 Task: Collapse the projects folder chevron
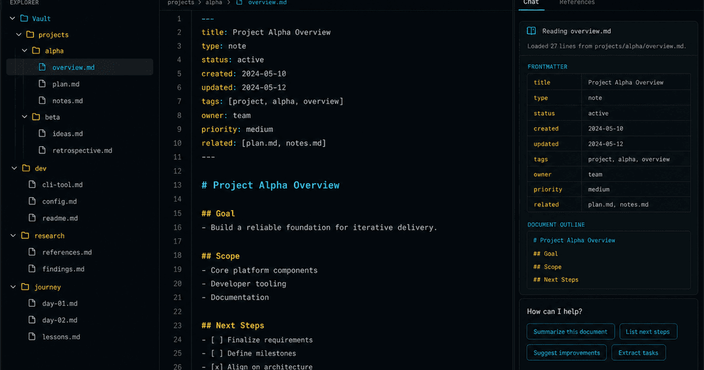pos(19,35)
